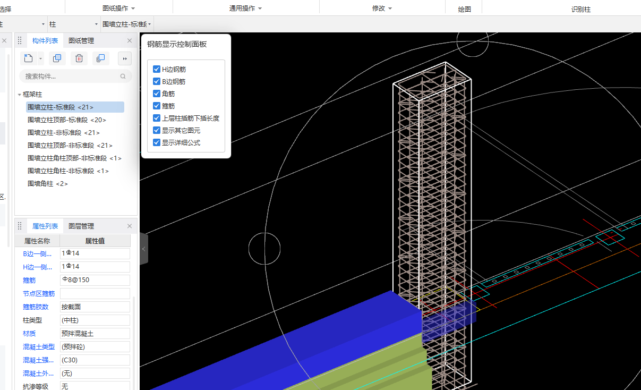Click the 搜索构件 search field
The image size is (641, 390).
click(76, 77)
